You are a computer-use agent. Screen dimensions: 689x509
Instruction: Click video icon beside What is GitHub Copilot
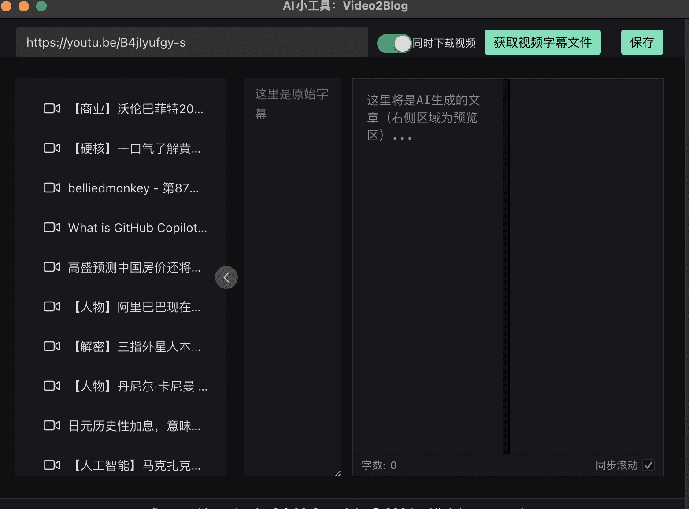(52, 228)
